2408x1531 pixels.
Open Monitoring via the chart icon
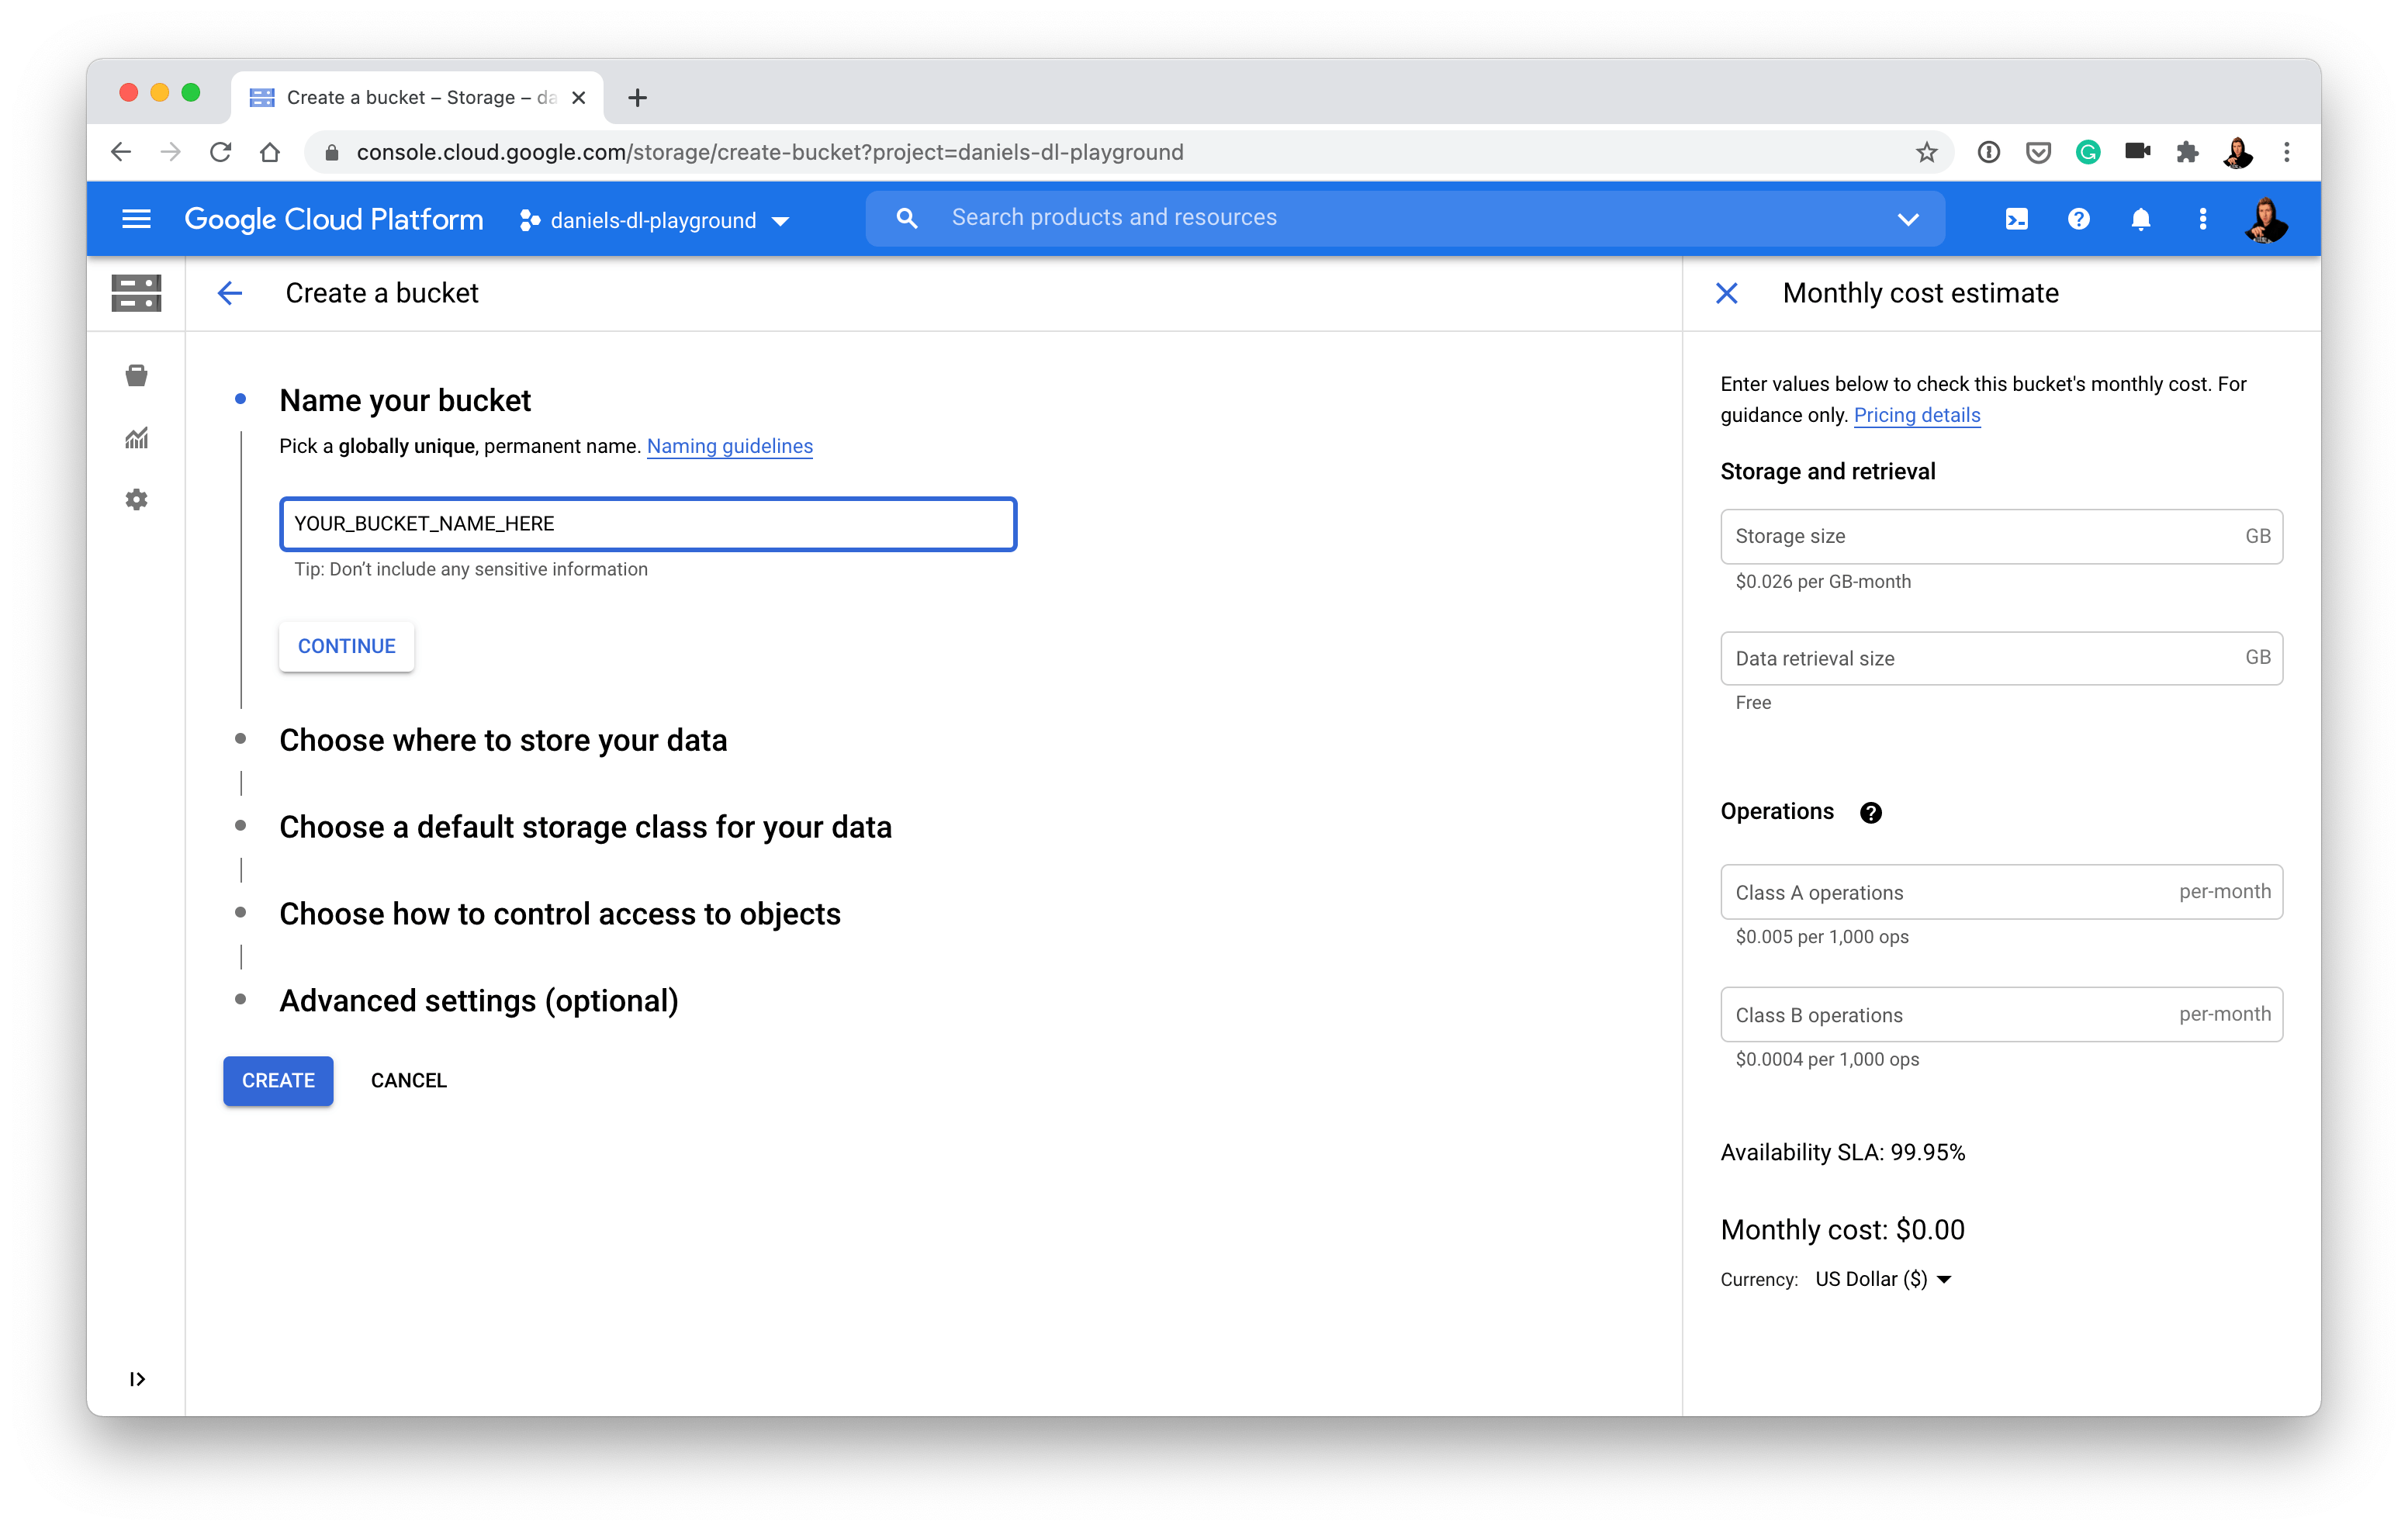[x=136, y=437]
